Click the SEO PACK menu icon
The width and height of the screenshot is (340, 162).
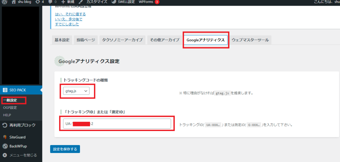coord(5,90)
